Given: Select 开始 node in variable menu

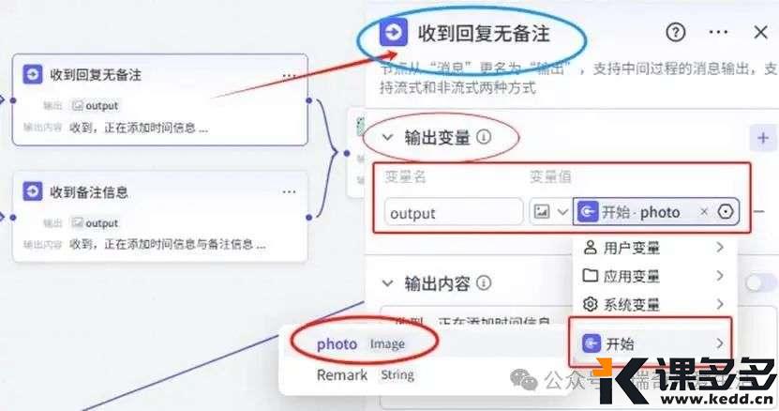Looking at the screenshot, I should coord(651,343).
